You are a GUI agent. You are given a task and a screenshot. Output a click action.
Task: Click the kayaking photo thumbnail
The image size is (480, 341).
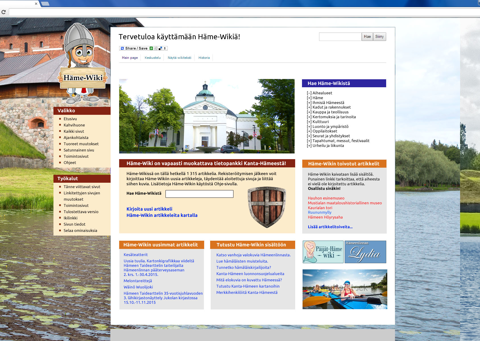[x=345, y=289]
